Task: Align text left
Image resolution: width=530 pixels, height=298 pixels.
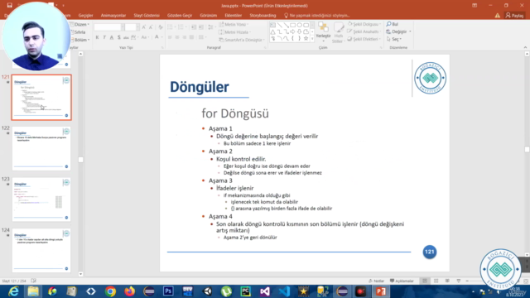Action: [170, 37]
